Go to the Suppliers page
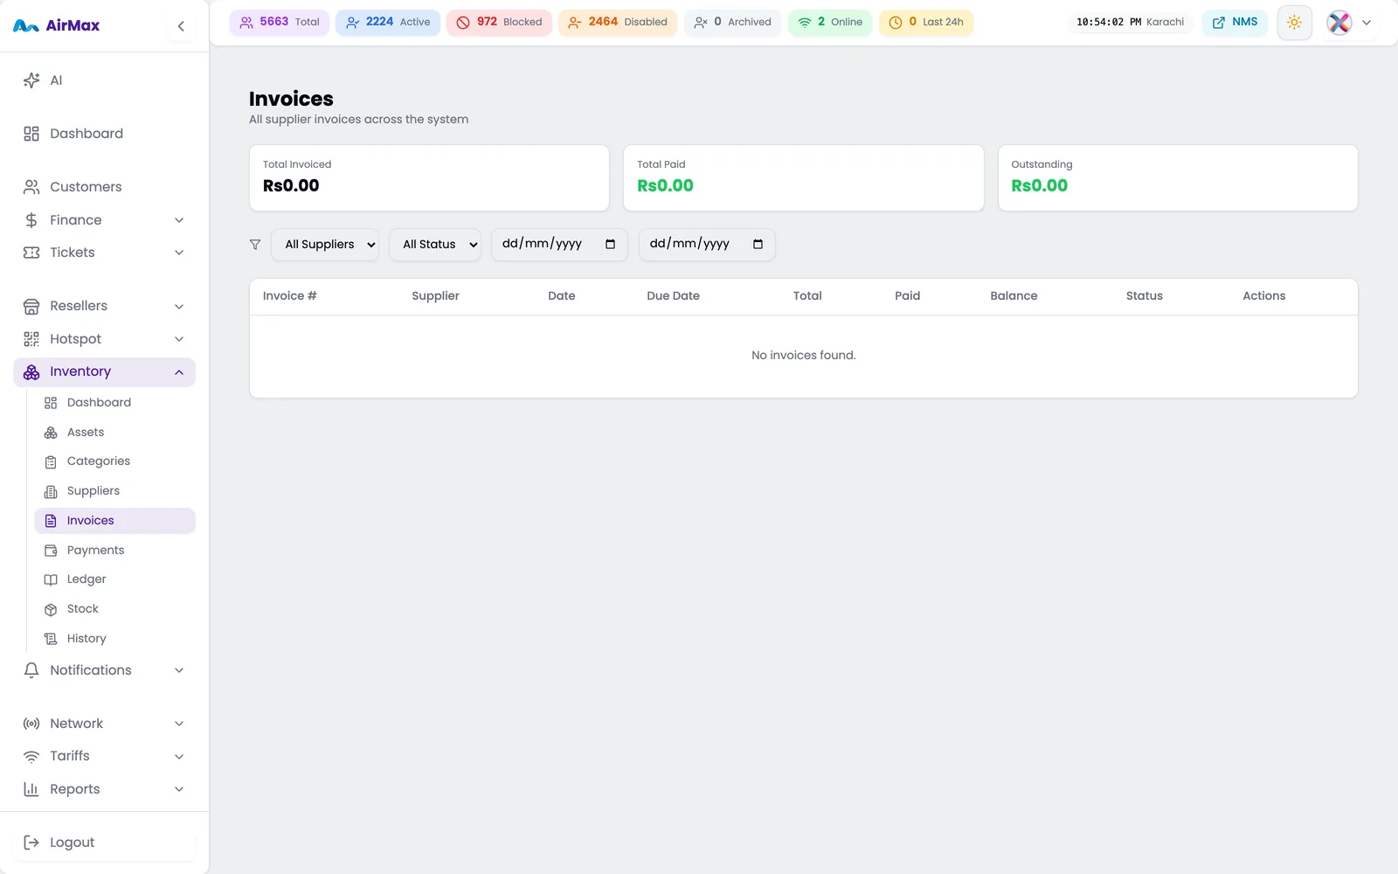Image resolution: width=1398 pixels, height=874 pixels. pyautogui.click(x=114, y=491)
